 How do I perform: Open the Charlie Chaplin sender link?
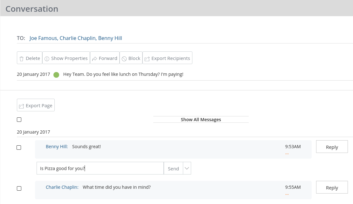62,187
